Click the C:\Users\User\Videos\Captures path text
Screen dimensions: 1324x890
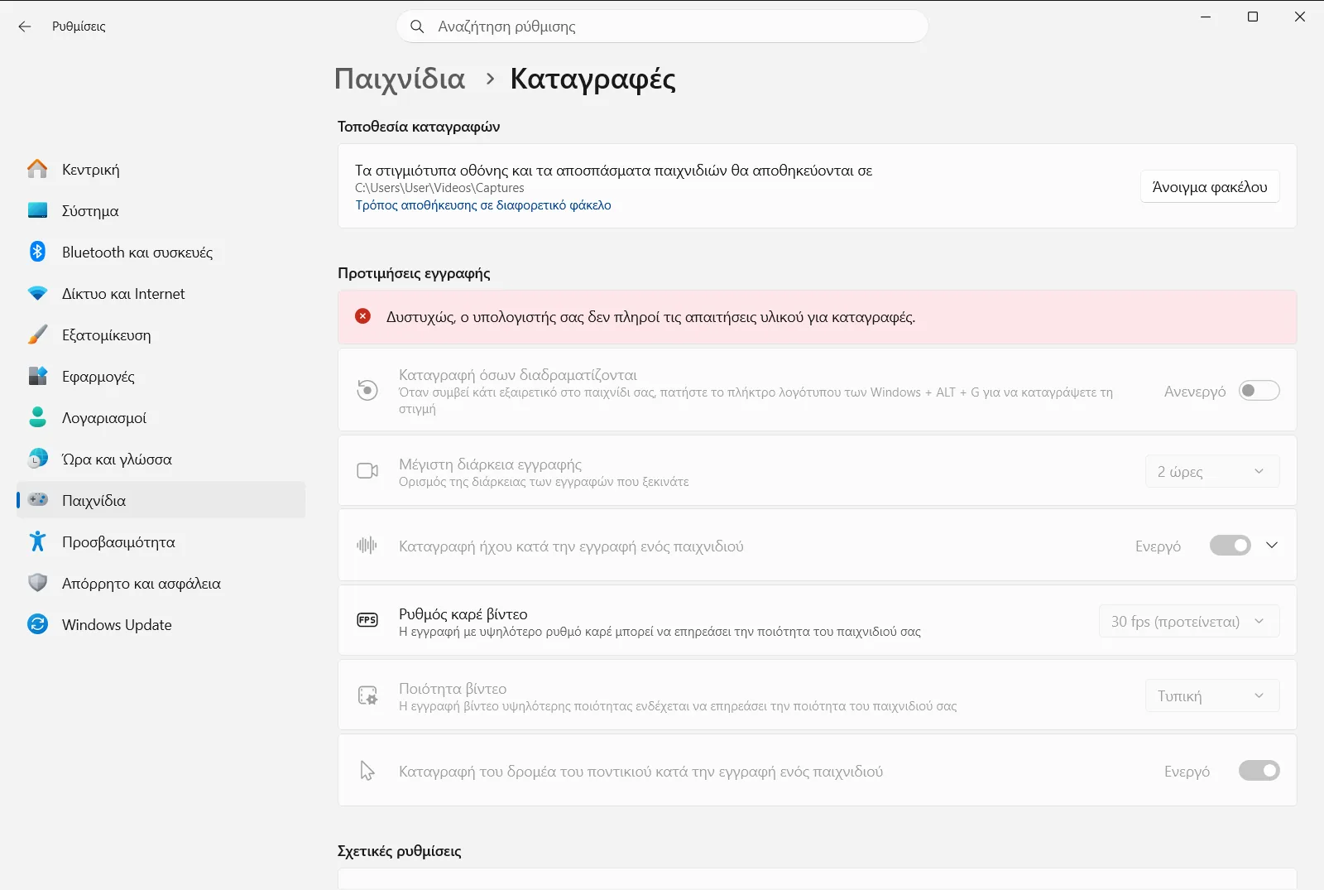(x=439, y=188)
